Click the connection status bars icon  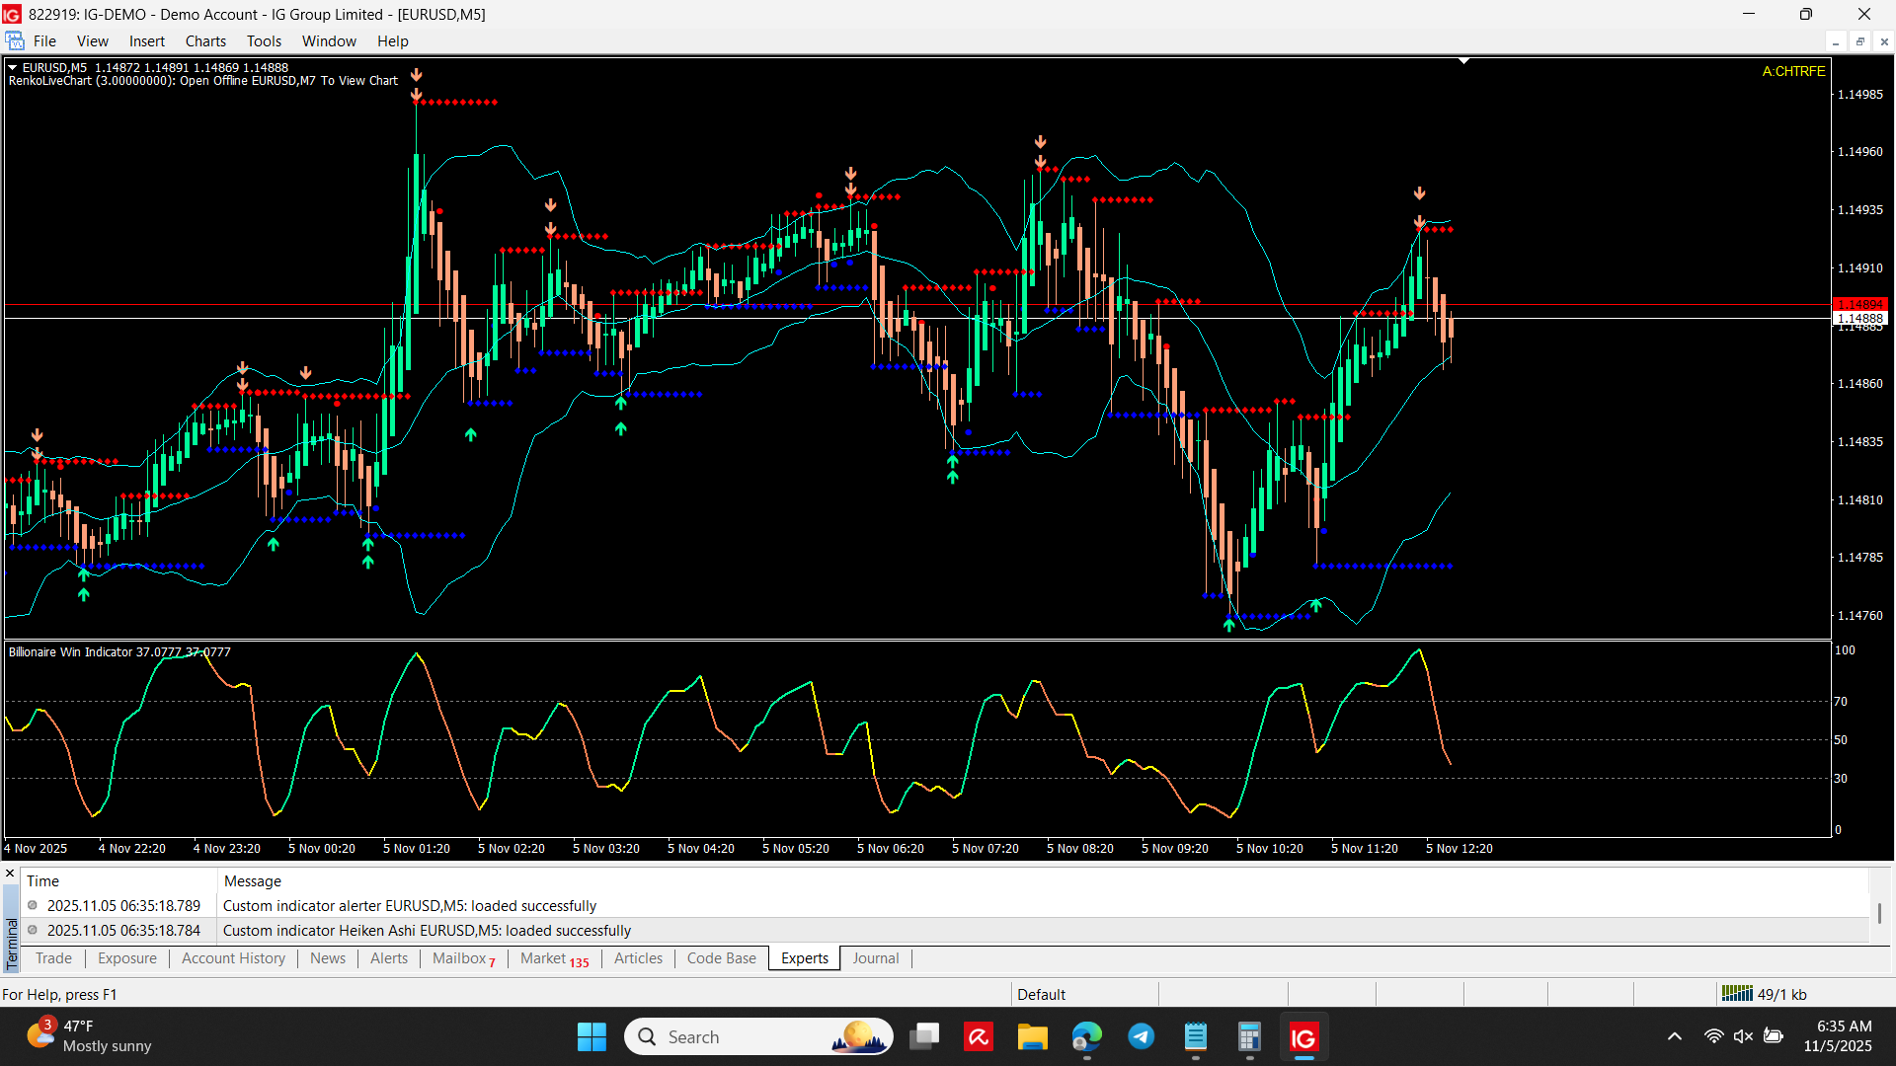1736,994
